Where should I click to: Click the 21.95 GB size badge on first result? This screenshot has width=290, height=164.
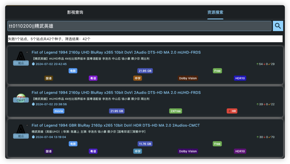(x=145, y=71)
